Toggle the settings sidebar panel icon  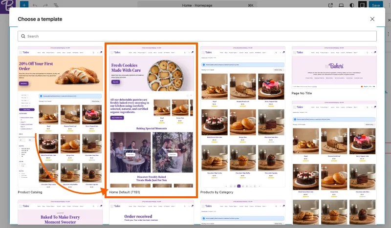tap(362, 5)
